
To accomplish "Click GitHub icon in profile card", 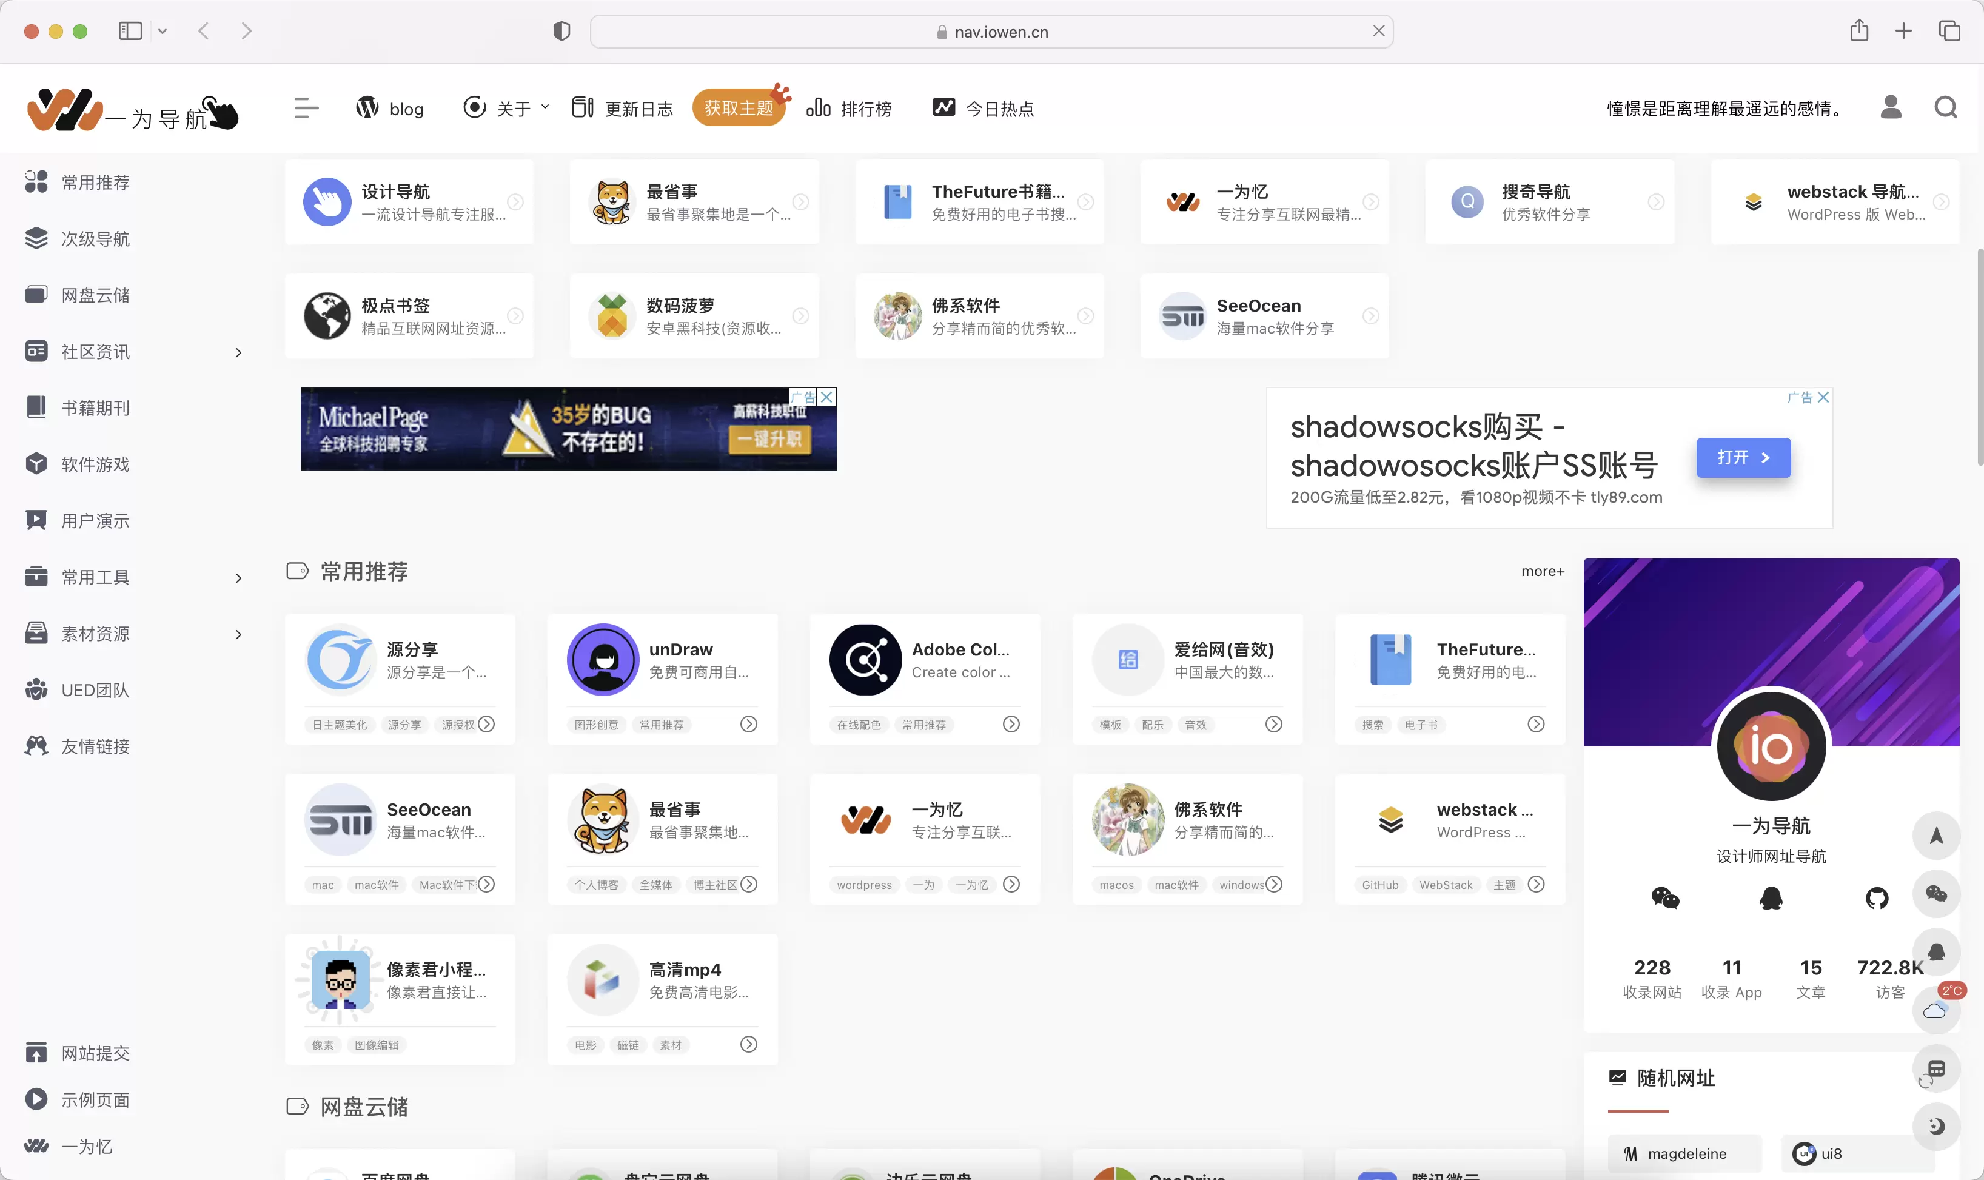I will (1877, 899).
